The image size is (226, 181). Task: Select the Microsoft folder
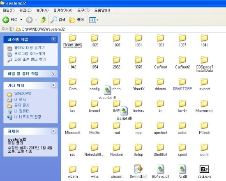tap(73, 128)
